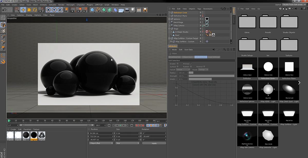Select the Move tool in the toolbar
This screenshot has height=158, width=308.
pyautogui.click(x=23, y=10)
